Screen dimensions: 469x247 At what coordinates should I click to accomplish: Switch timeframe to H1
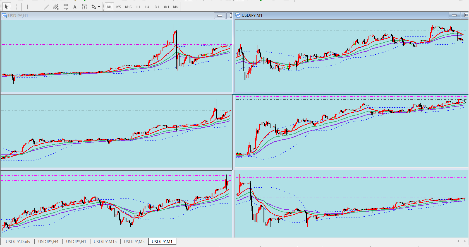(x=138, y=7)
